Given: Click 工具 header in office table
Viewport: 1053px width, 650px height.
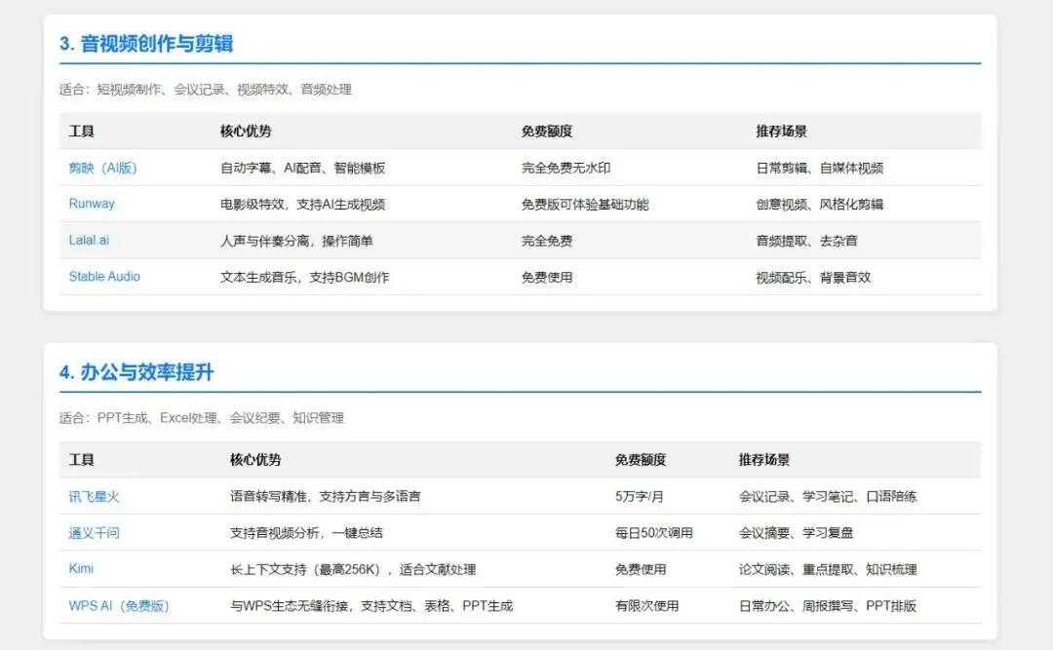Looking at the screenshot, I should point(81,459).
